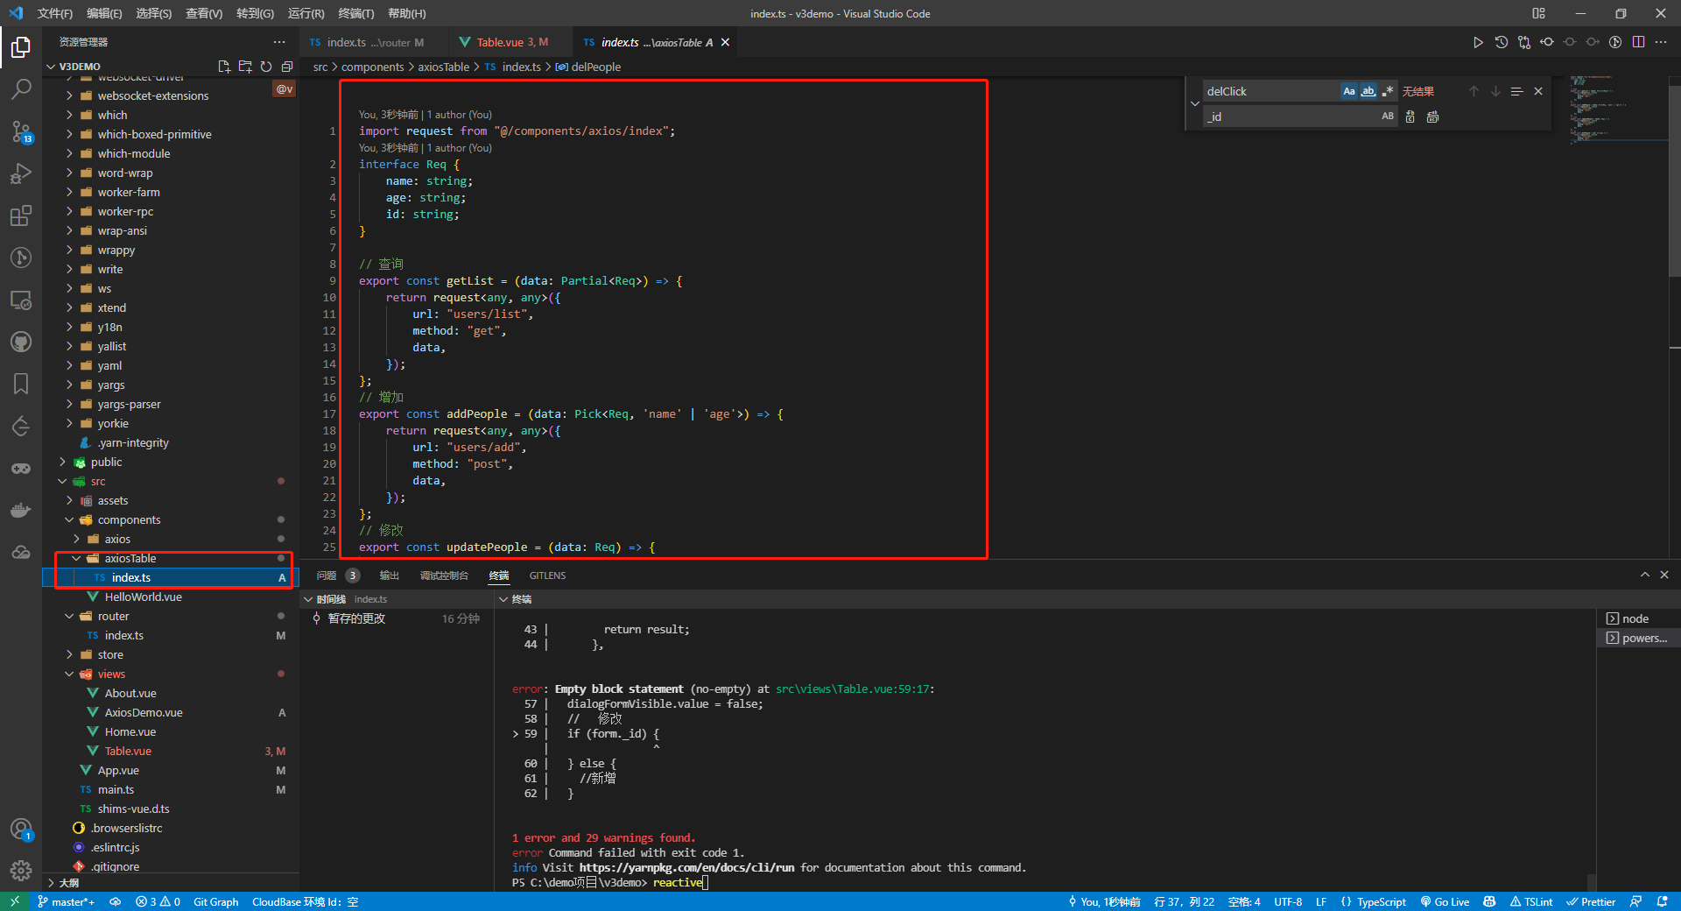This screenshot has height=911, width=1681.
Task: Open yarnpkg documentation link in terminal
Action: pos(686,867)
